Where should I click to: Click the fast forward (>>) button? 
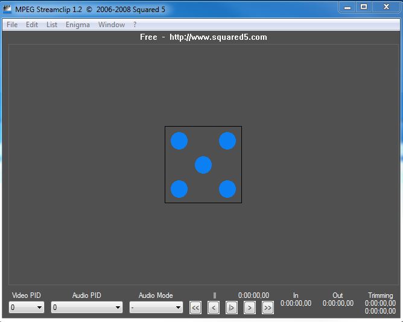[267, 308]
